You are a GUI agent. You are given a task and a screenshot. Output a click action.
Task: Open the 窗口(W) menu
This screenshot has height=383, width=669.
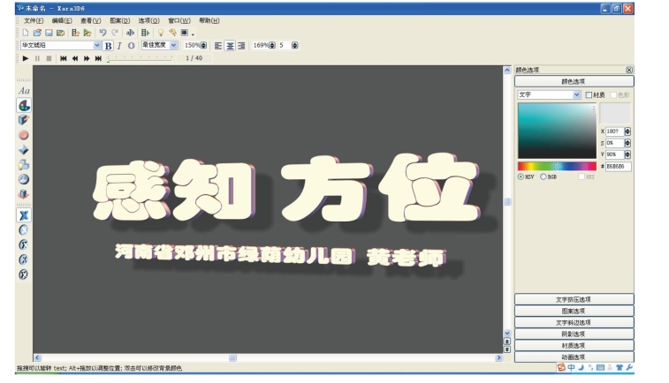click(179, 20)
